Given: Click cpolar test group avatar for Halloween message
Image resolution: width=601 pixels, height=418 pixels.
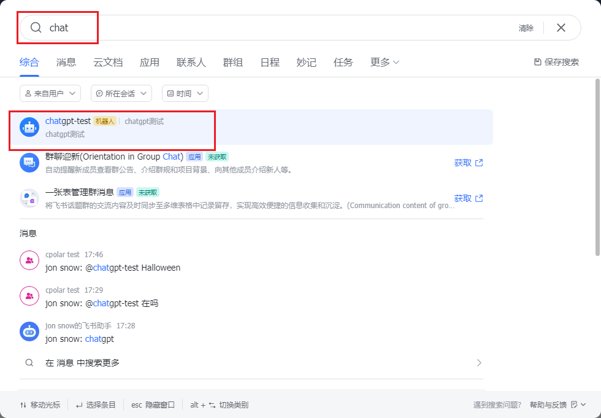Looking at the screenshot, I should pyautogui.click(x=29, y=261).
